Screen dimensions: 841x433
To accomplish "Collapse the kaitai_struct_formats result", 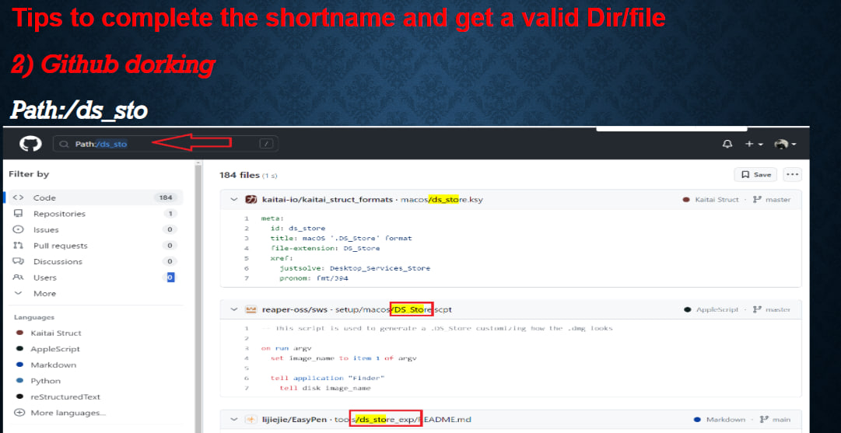I will (233, 199).
